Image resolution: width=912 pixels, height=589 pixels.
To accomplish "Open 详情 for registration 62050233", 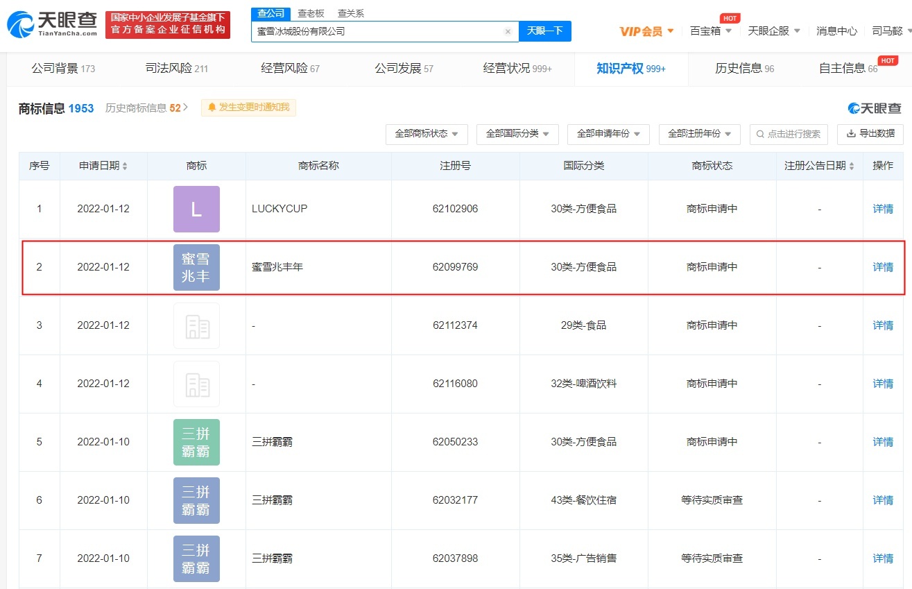I will point(883,442).
